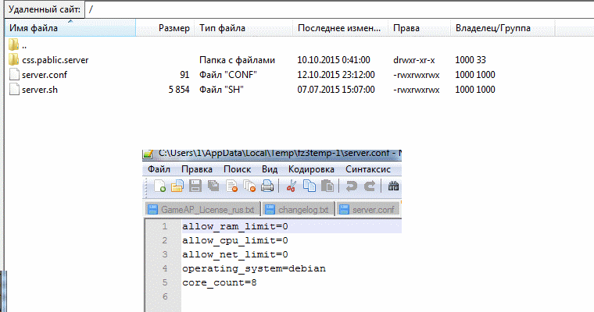Screen dimensions: 594x312
Task: Save the document with the floppy icon
Action: pyautogui.click(x=195, y=186)
